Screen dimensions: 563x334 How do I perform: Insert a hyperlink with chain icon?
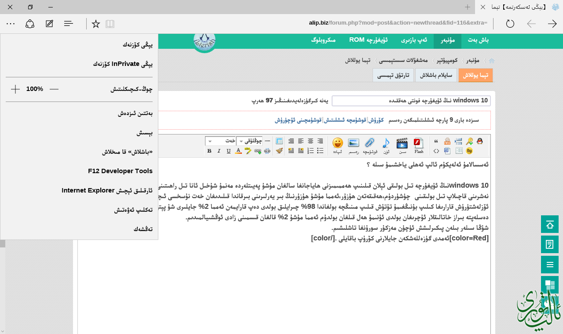[258, 151]
